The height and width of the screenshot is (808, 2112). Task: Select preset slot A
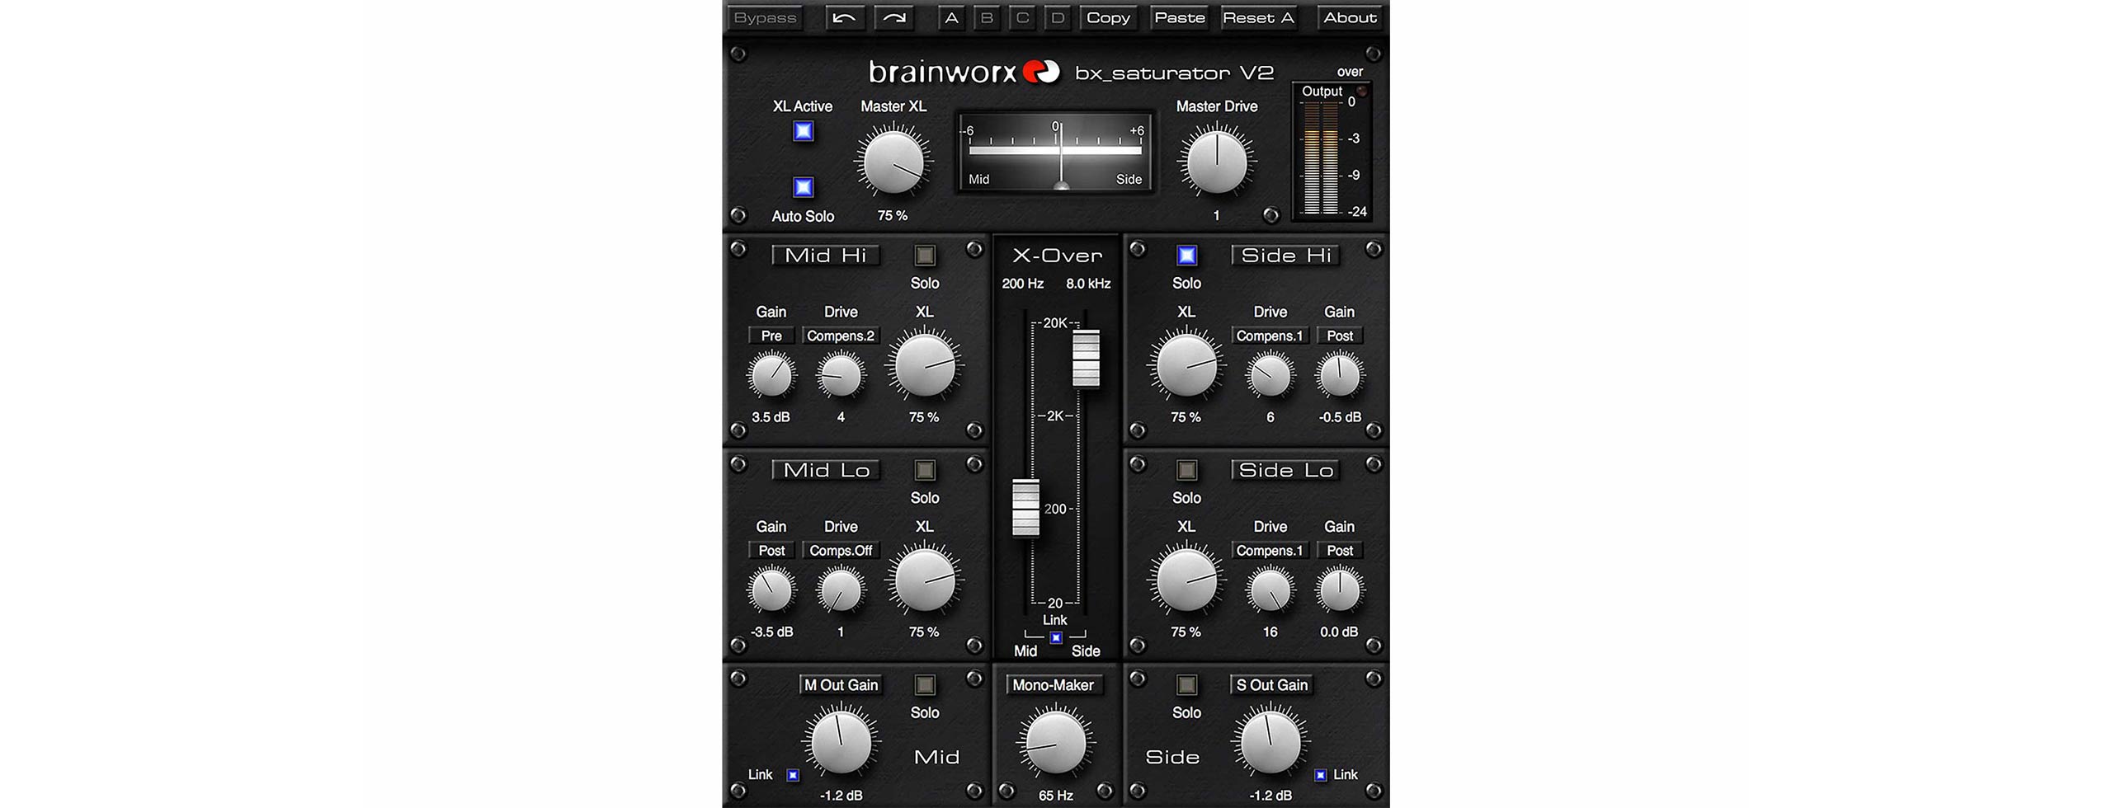pos(951,18)
